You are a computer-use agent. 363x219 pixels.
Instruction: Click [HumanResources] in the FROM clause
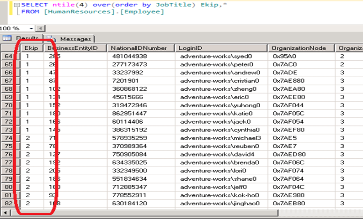pos(79,11)
